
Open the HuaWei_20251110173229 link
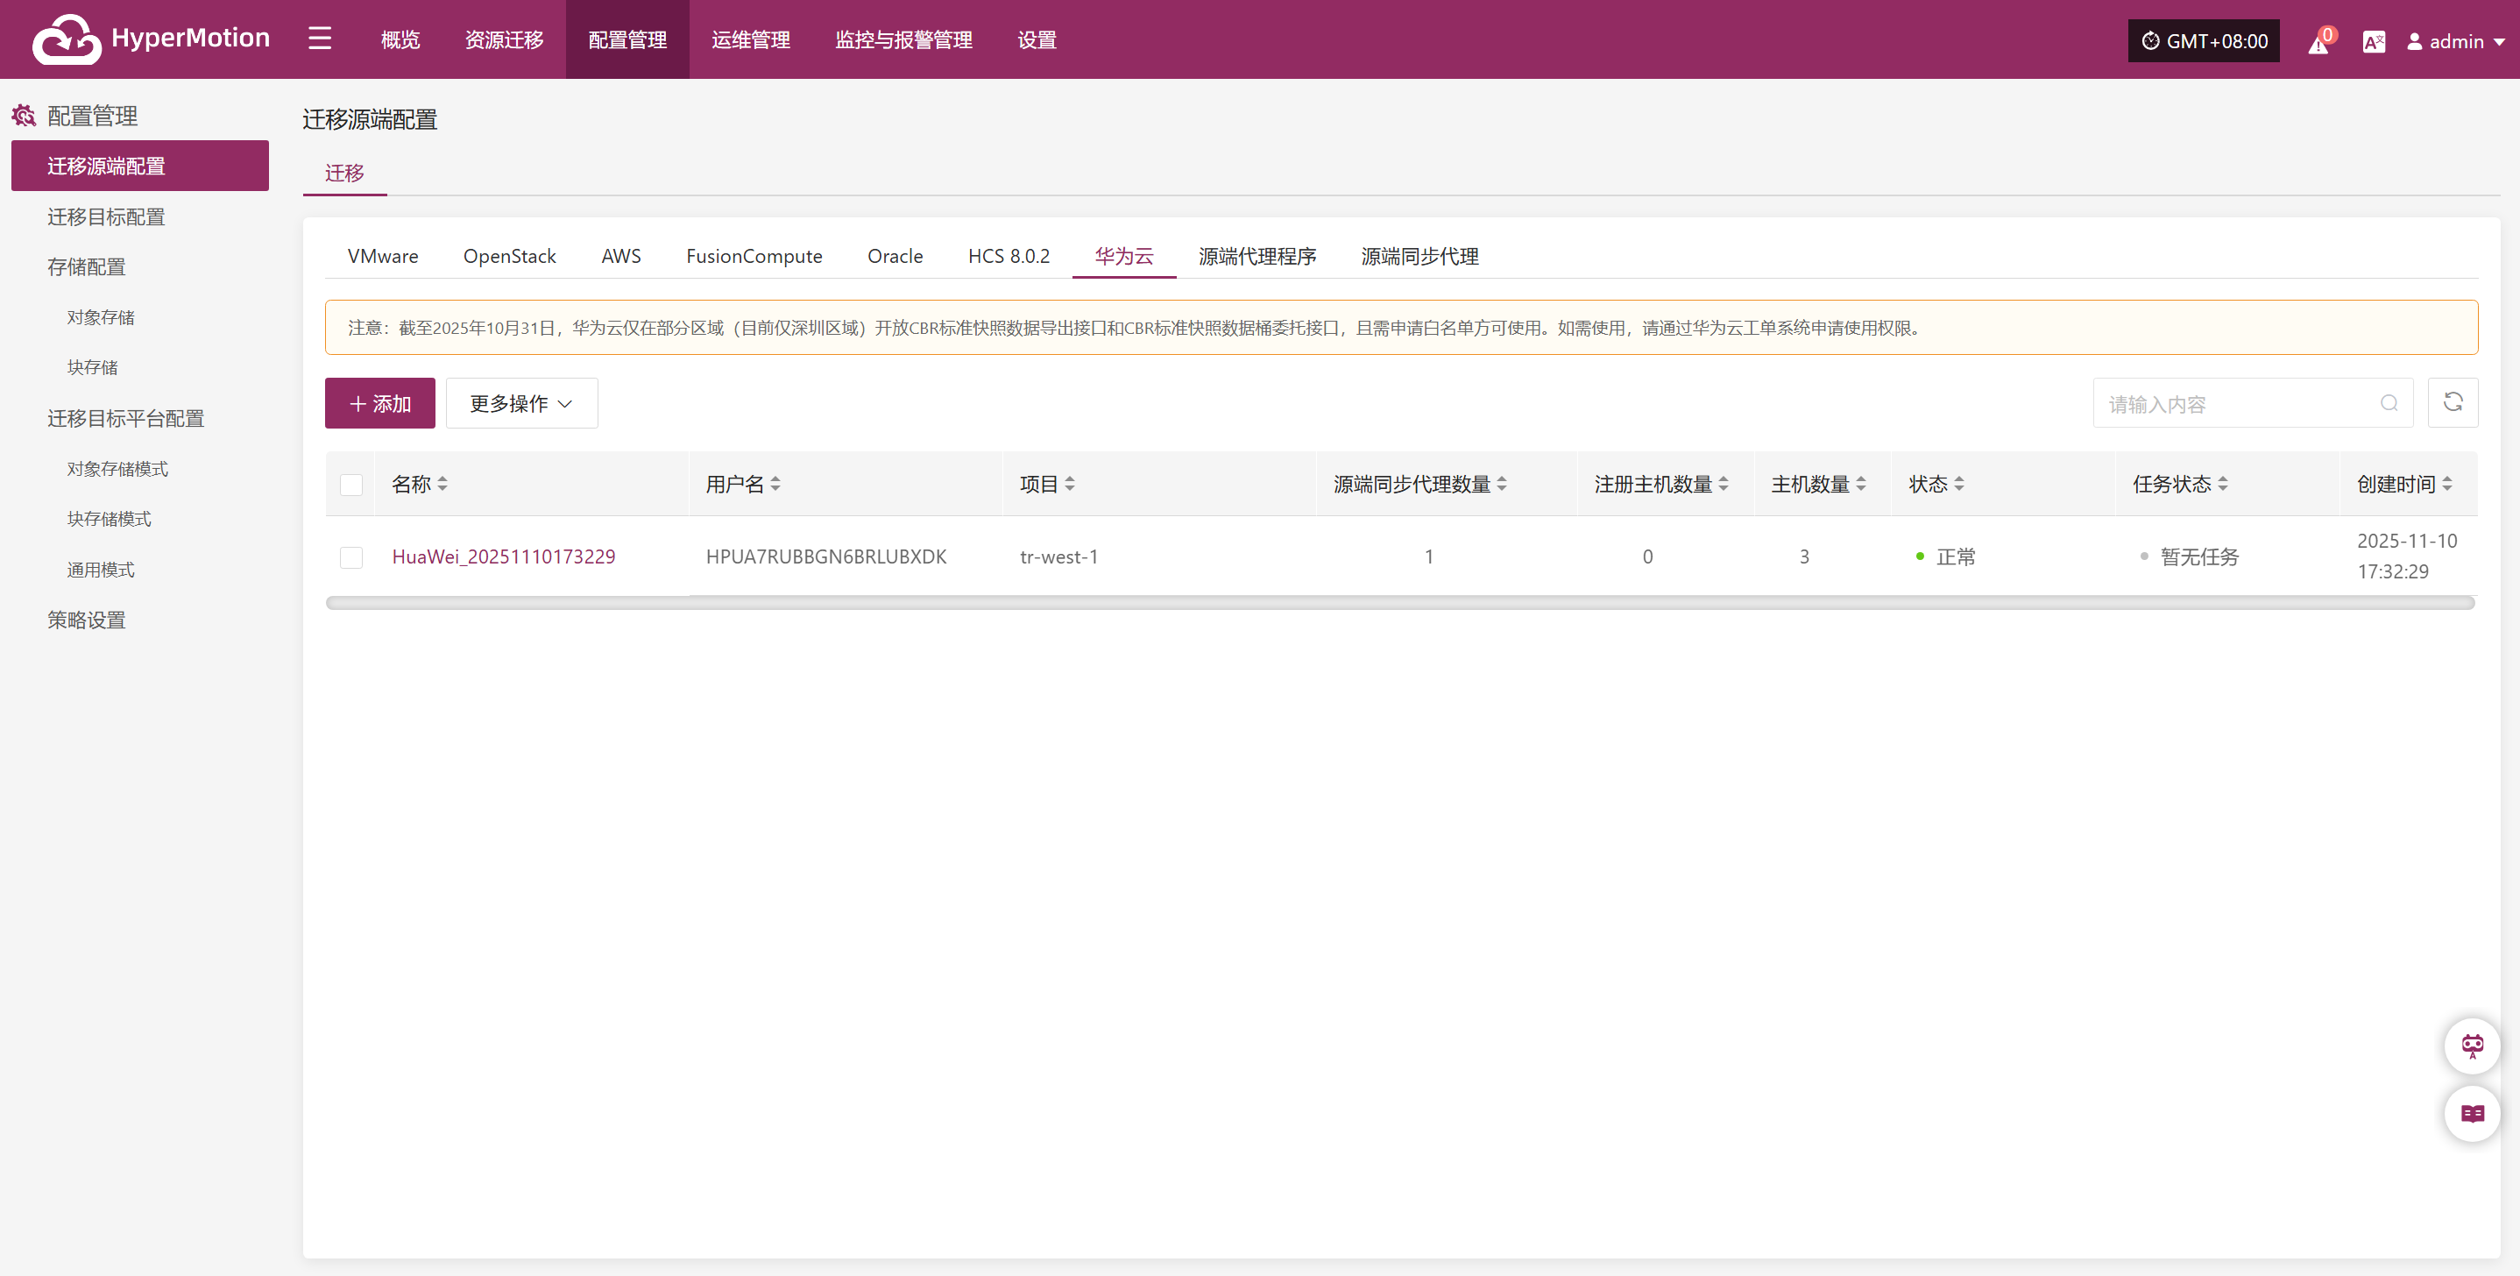tap(503, 556)
